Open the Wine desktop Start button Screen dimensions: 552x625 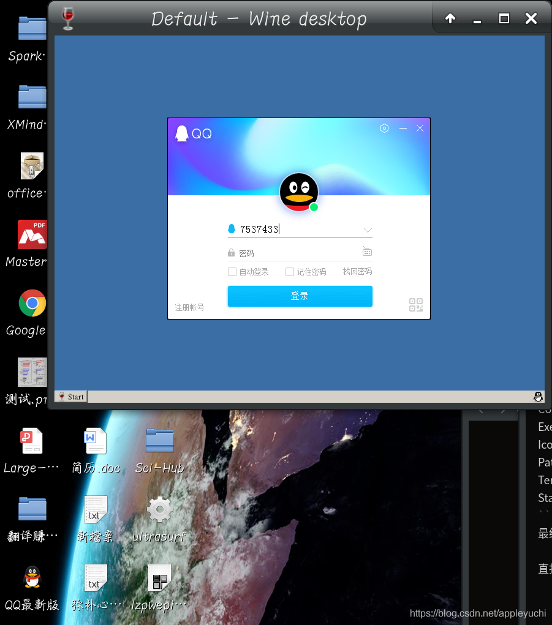[71, 397]
